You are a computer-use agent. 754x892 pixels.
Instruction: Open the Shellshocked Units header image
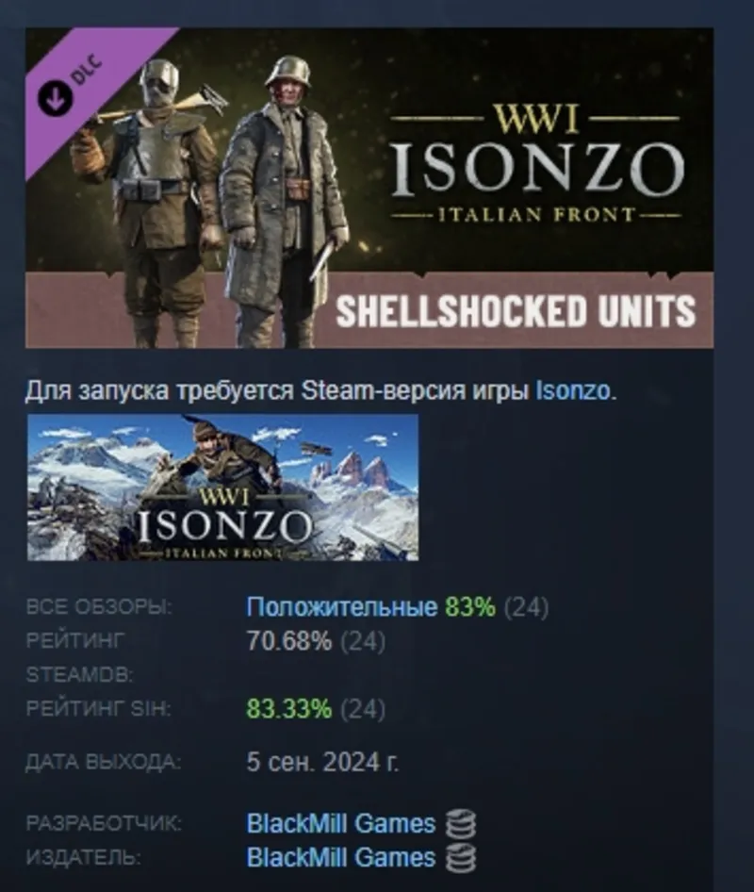[x=369, y=188]
